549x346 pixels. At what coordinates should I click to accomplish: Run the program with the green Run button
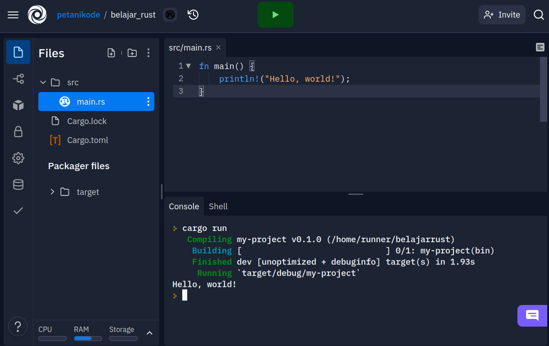[x=276, y=14]
